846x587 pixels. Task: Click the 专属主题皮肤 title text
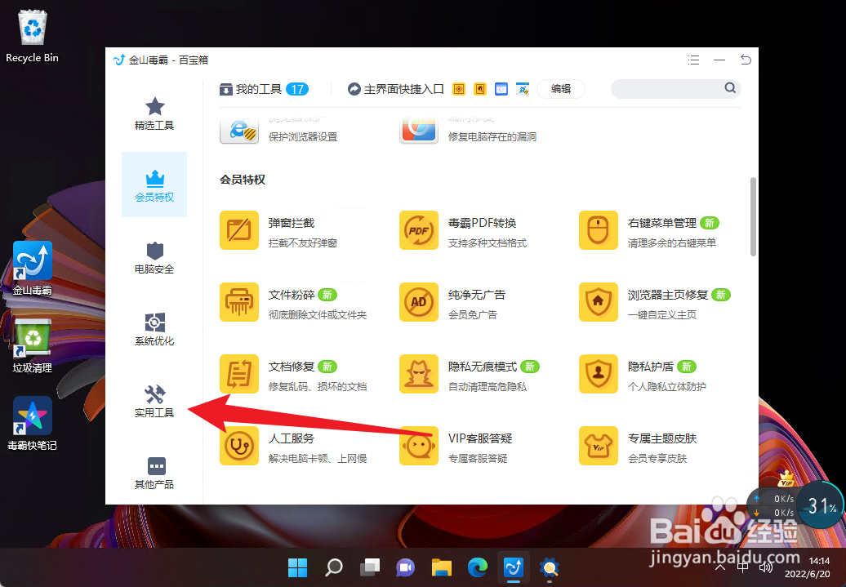click(662, 438)
